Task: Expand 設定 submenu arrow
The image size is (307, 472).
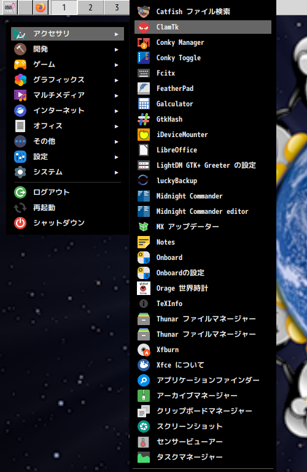Action: coord(117,157)
